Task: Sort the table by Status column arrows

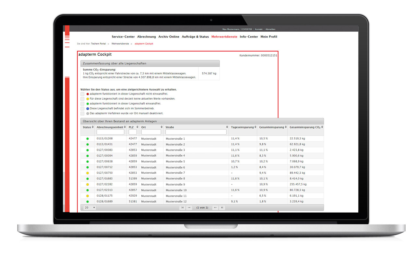Action: pos(93,127)
